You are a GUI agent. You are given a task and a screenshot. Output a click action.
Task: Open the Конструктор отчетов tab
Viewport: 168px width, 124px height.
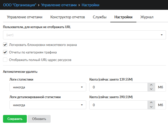[67, 17]
